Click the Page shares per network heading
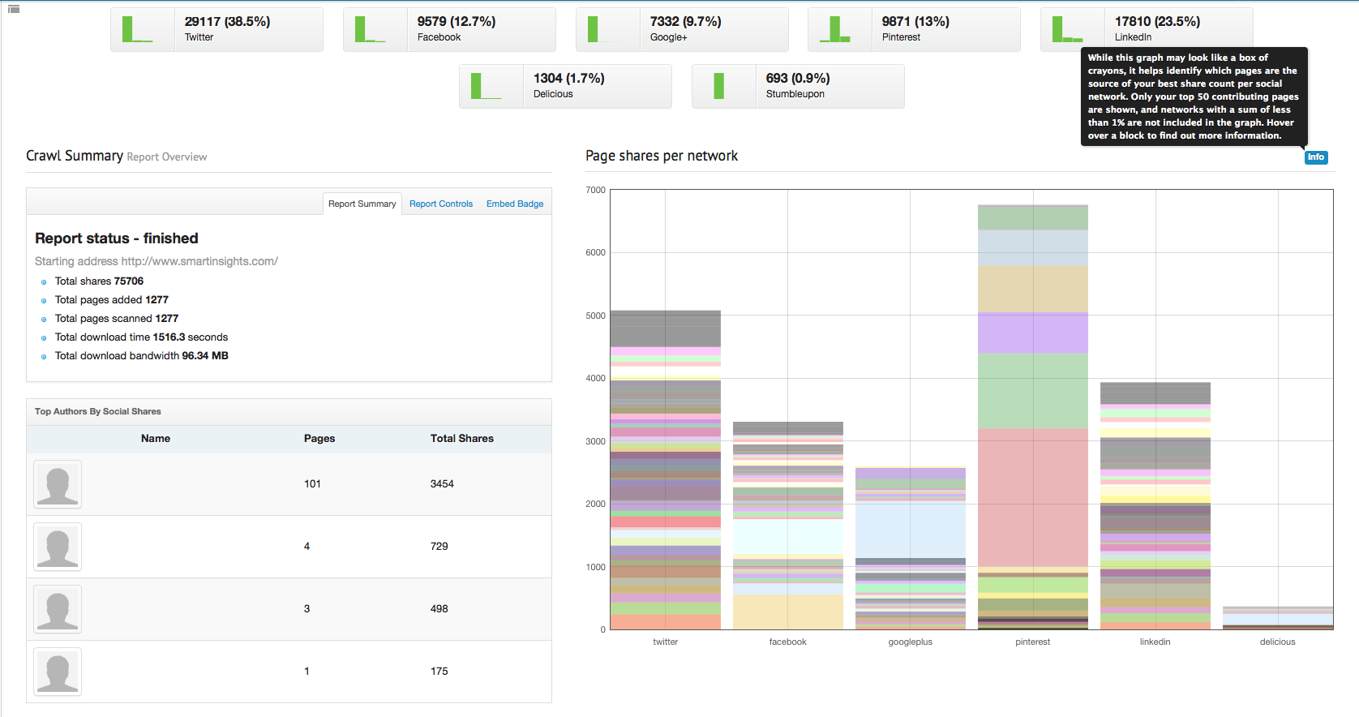The height and width of the screenshot is (717, 1359). point(662,156)
